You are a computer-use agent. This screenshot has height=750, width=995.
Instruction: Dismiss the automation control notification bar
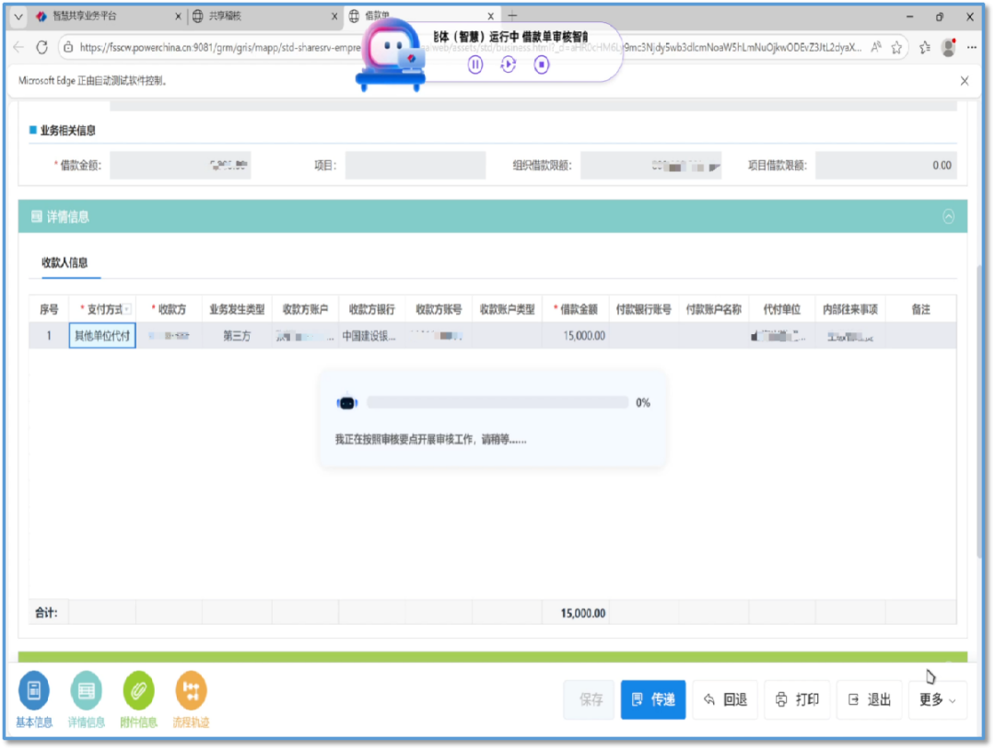pyautogui.click(x=965, y=81)
